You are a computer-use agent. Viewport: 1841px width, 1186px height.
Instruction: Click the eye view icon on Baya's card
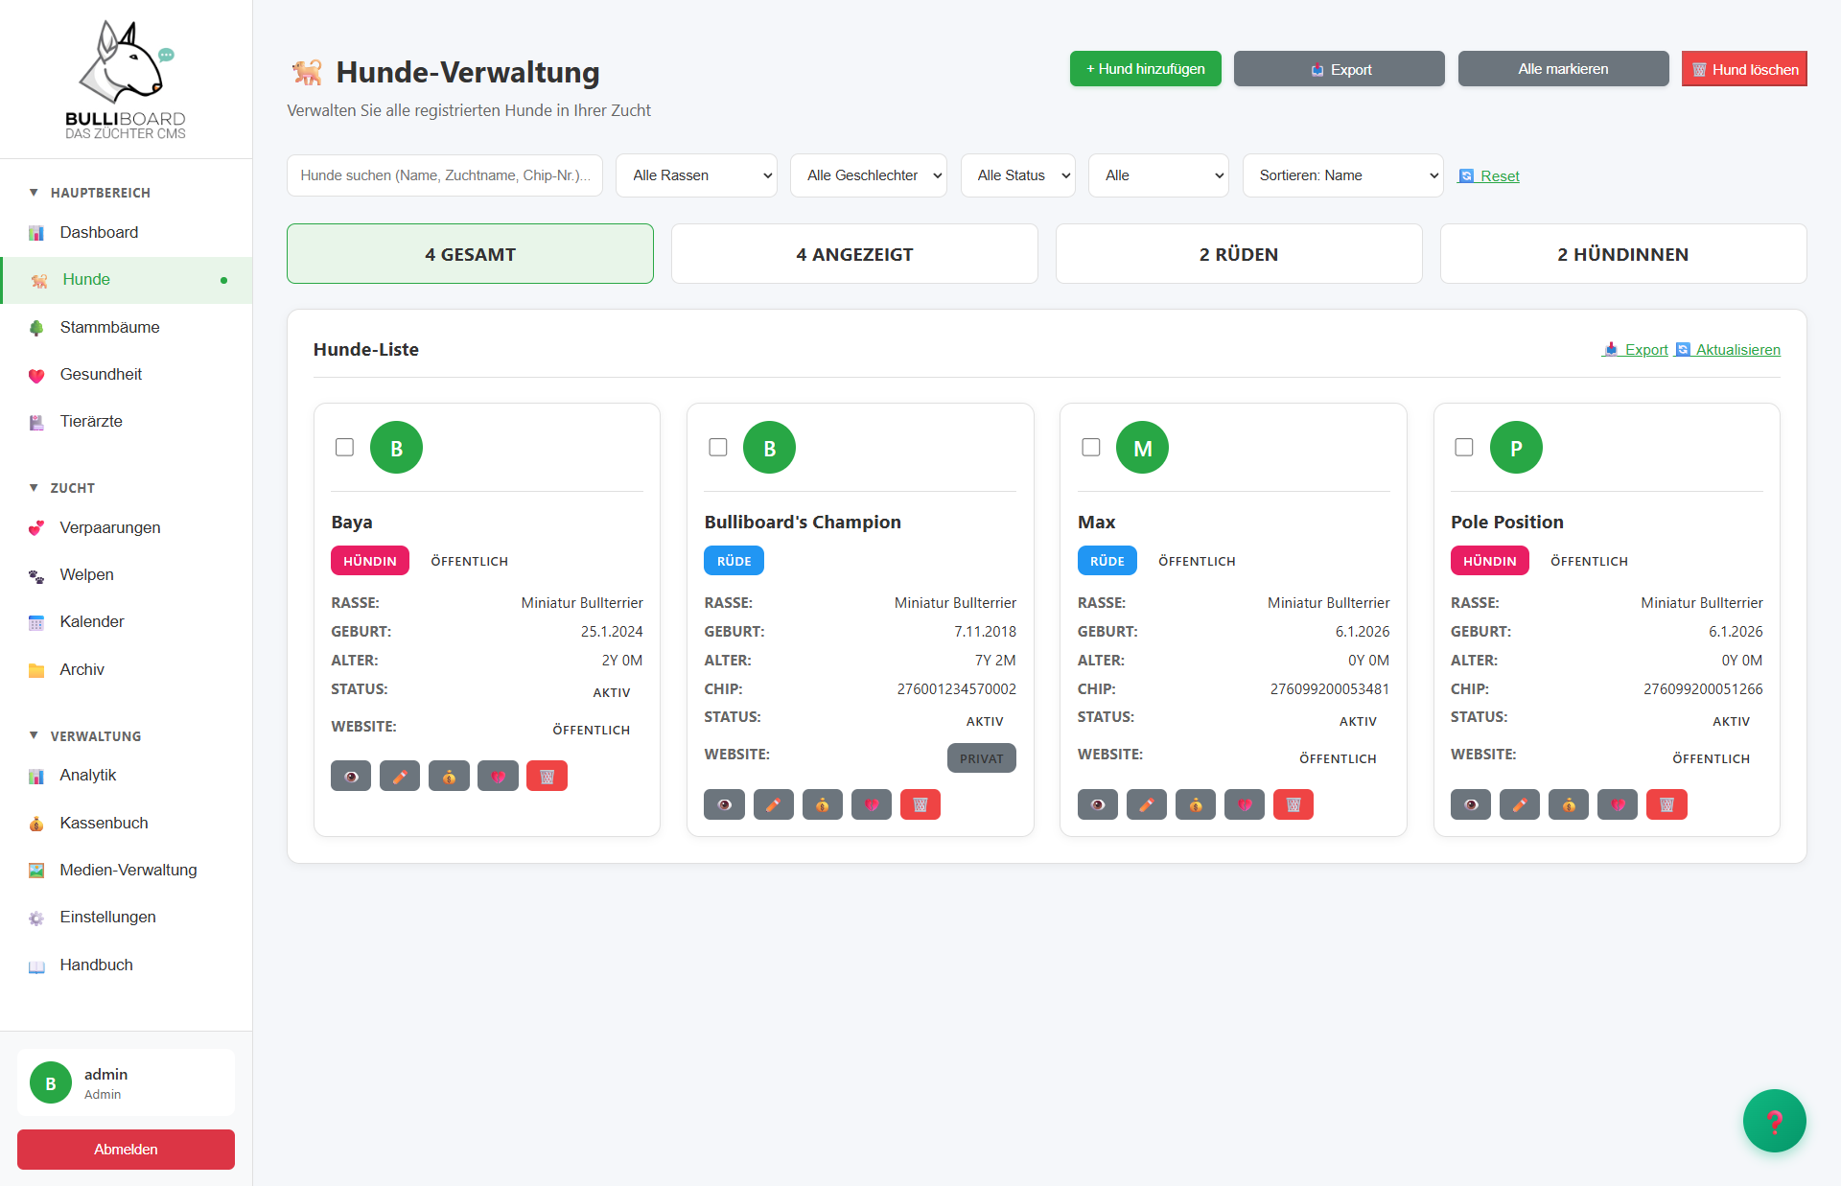tap(351, 776)
